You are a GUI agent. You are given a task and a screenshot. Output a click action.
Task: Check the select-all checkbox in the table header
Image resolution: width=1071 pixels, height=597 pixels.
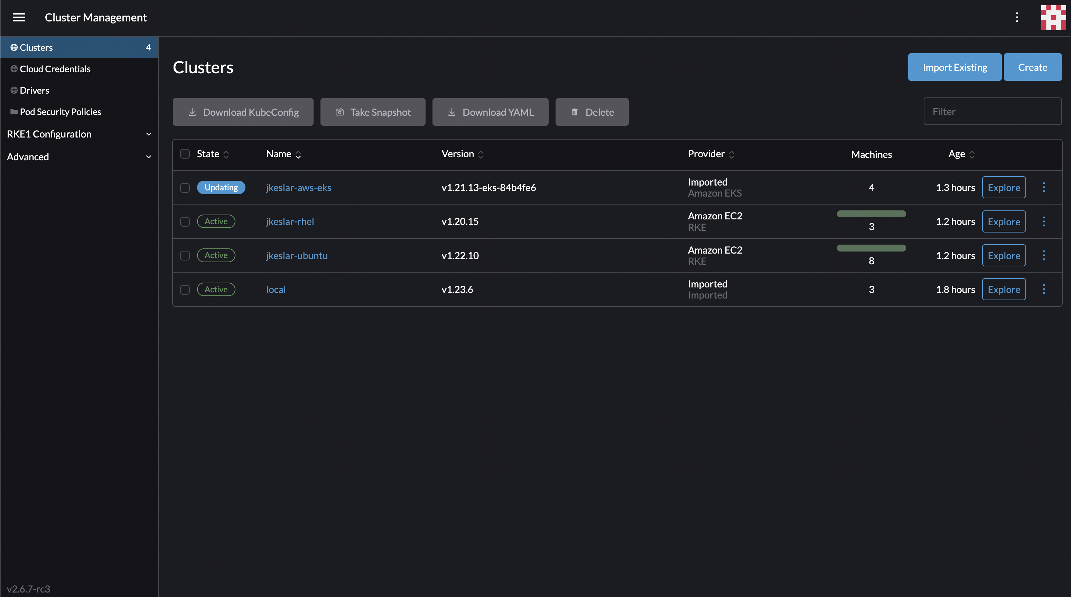[185, 154]
